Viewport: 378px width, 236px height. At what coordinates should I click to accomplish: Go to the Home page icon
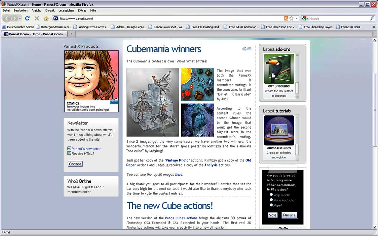click(x=46, y=18)
